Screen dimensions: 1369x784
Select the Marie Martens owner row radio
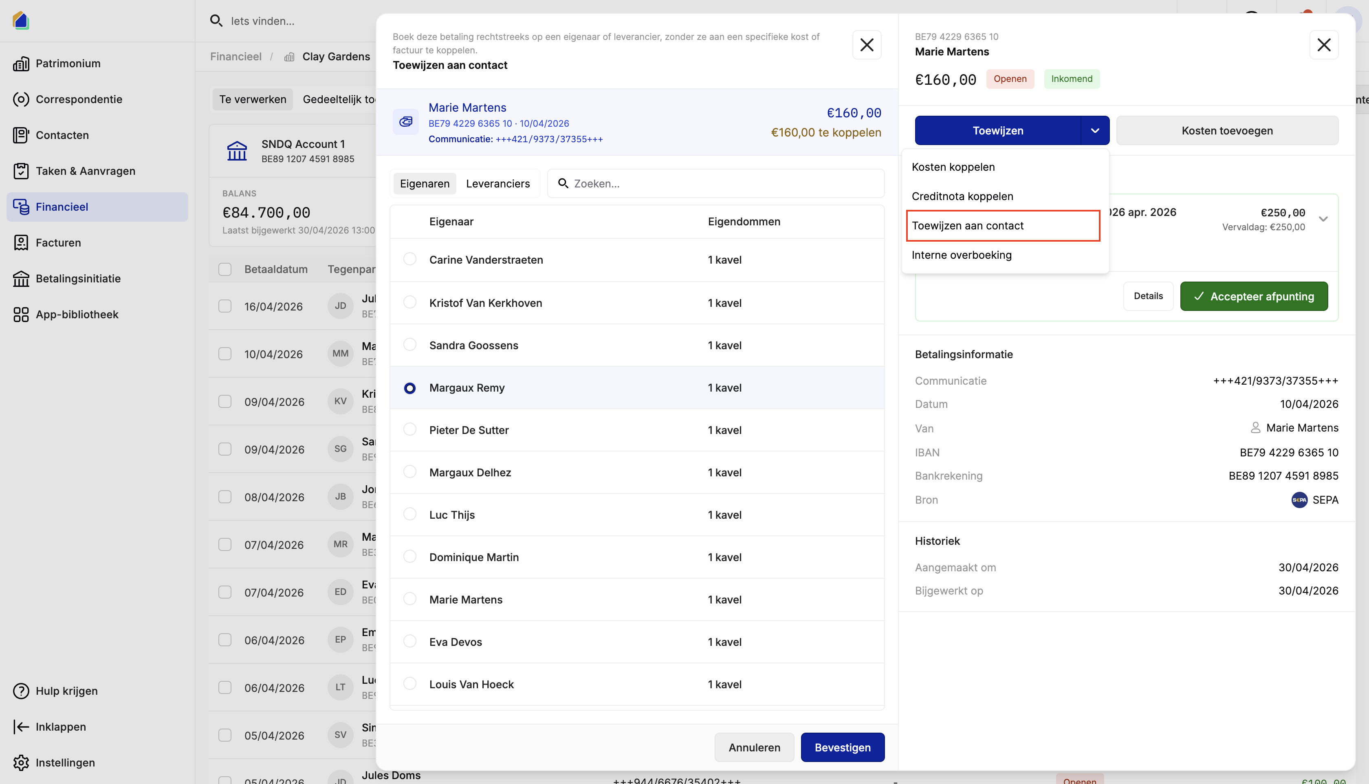tap(409, 599)
